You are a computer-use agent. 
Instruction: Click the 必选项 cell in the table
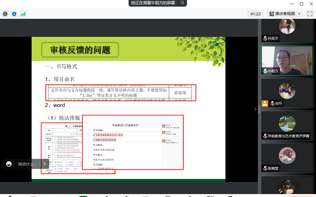point(180,93)
